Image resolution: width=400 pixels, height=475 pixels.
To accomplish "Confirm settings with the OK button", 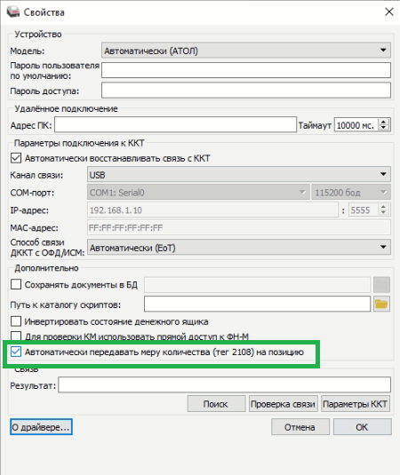I will (362, 427).
